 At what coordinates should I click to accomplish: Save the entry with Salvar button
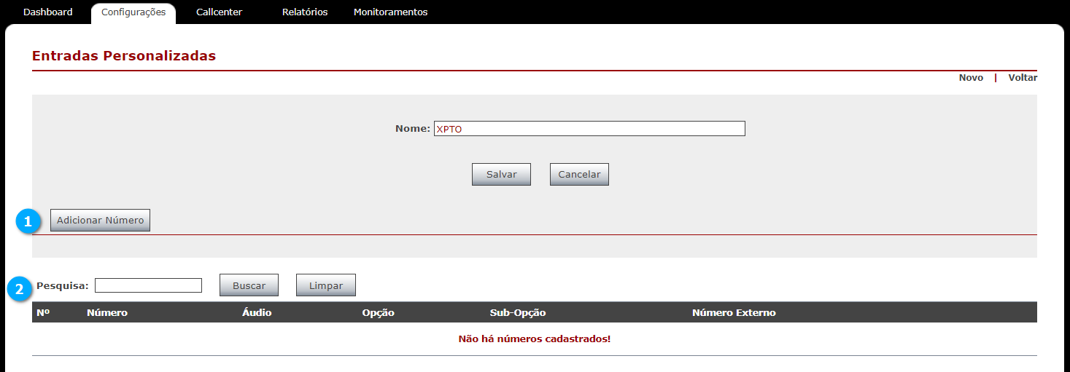pyautogui.click(x=501, y=175)
